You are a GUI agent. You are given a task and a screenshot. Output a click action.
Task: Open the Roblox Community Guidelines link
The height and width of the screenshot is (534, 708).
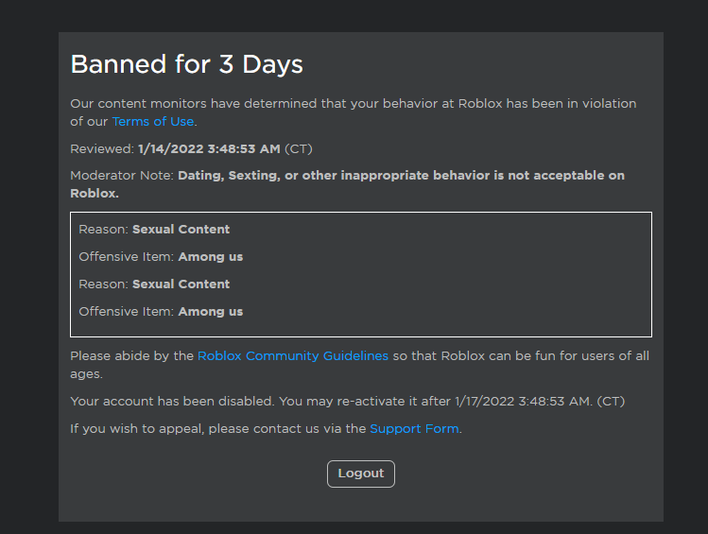(x=293, y=356)
